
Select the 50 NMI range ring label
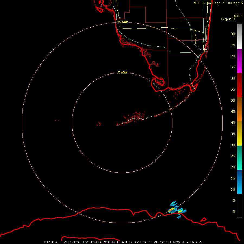point(122,72)
